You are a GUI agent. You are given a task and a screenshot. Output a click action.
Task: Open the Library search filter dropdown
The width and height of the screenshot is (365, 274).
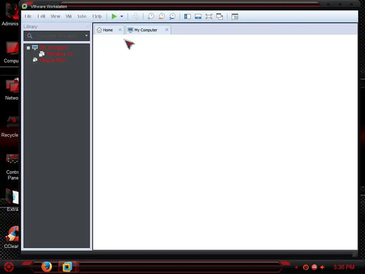click(x=86, y=36)
